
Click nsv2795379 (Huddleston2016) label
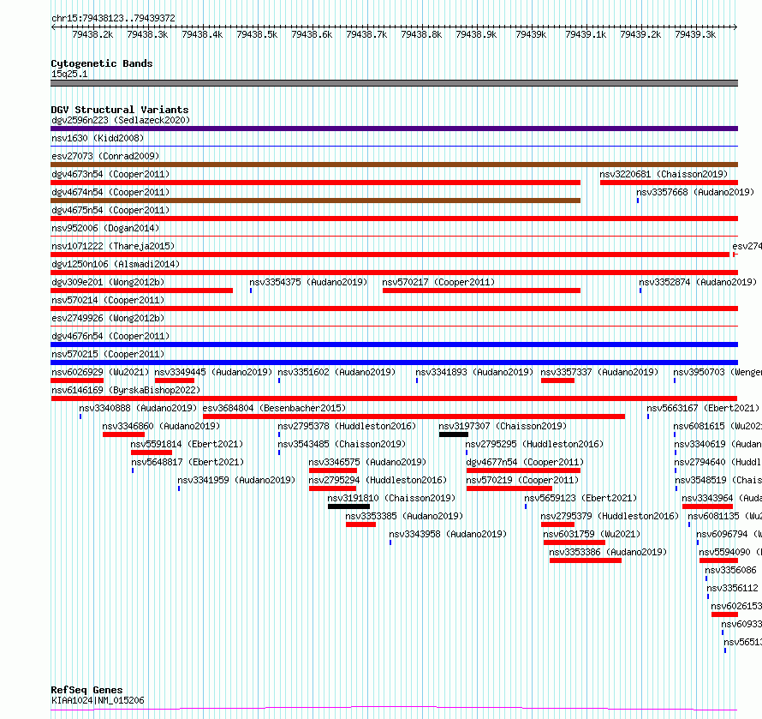click(610, 516)
